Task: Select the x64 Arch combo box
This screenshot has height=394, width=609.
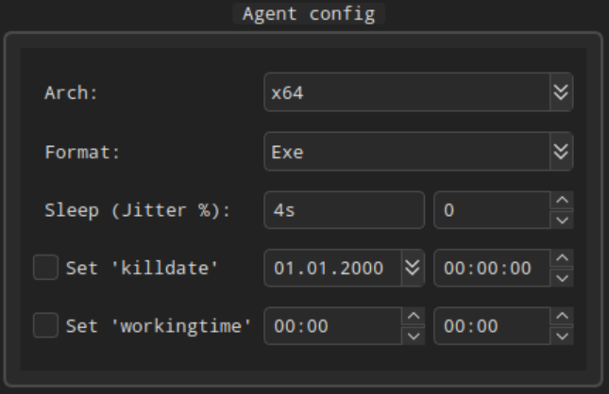Action: tap(418, 92)
